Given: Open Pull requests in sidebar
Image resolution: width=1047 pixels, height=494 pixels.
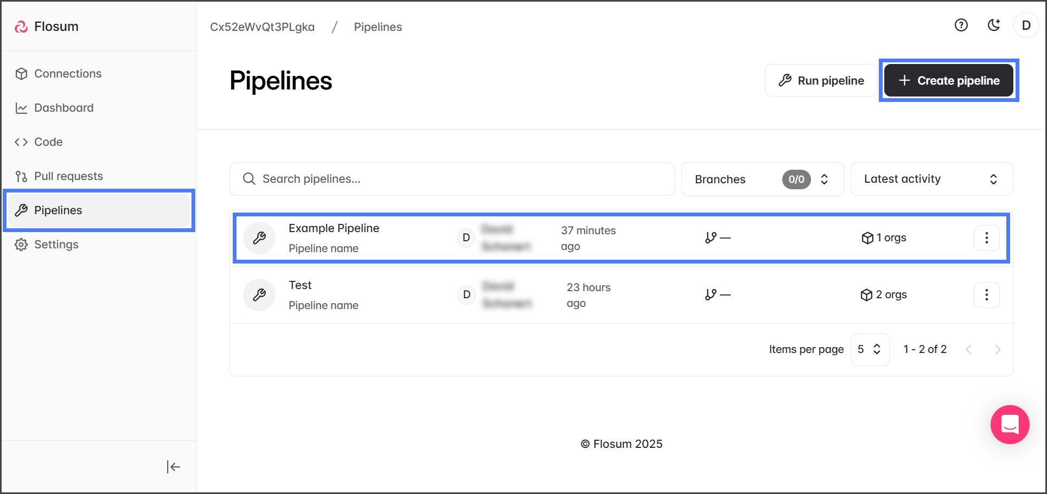Looking at the screenshot, I should tap(68, 176).
